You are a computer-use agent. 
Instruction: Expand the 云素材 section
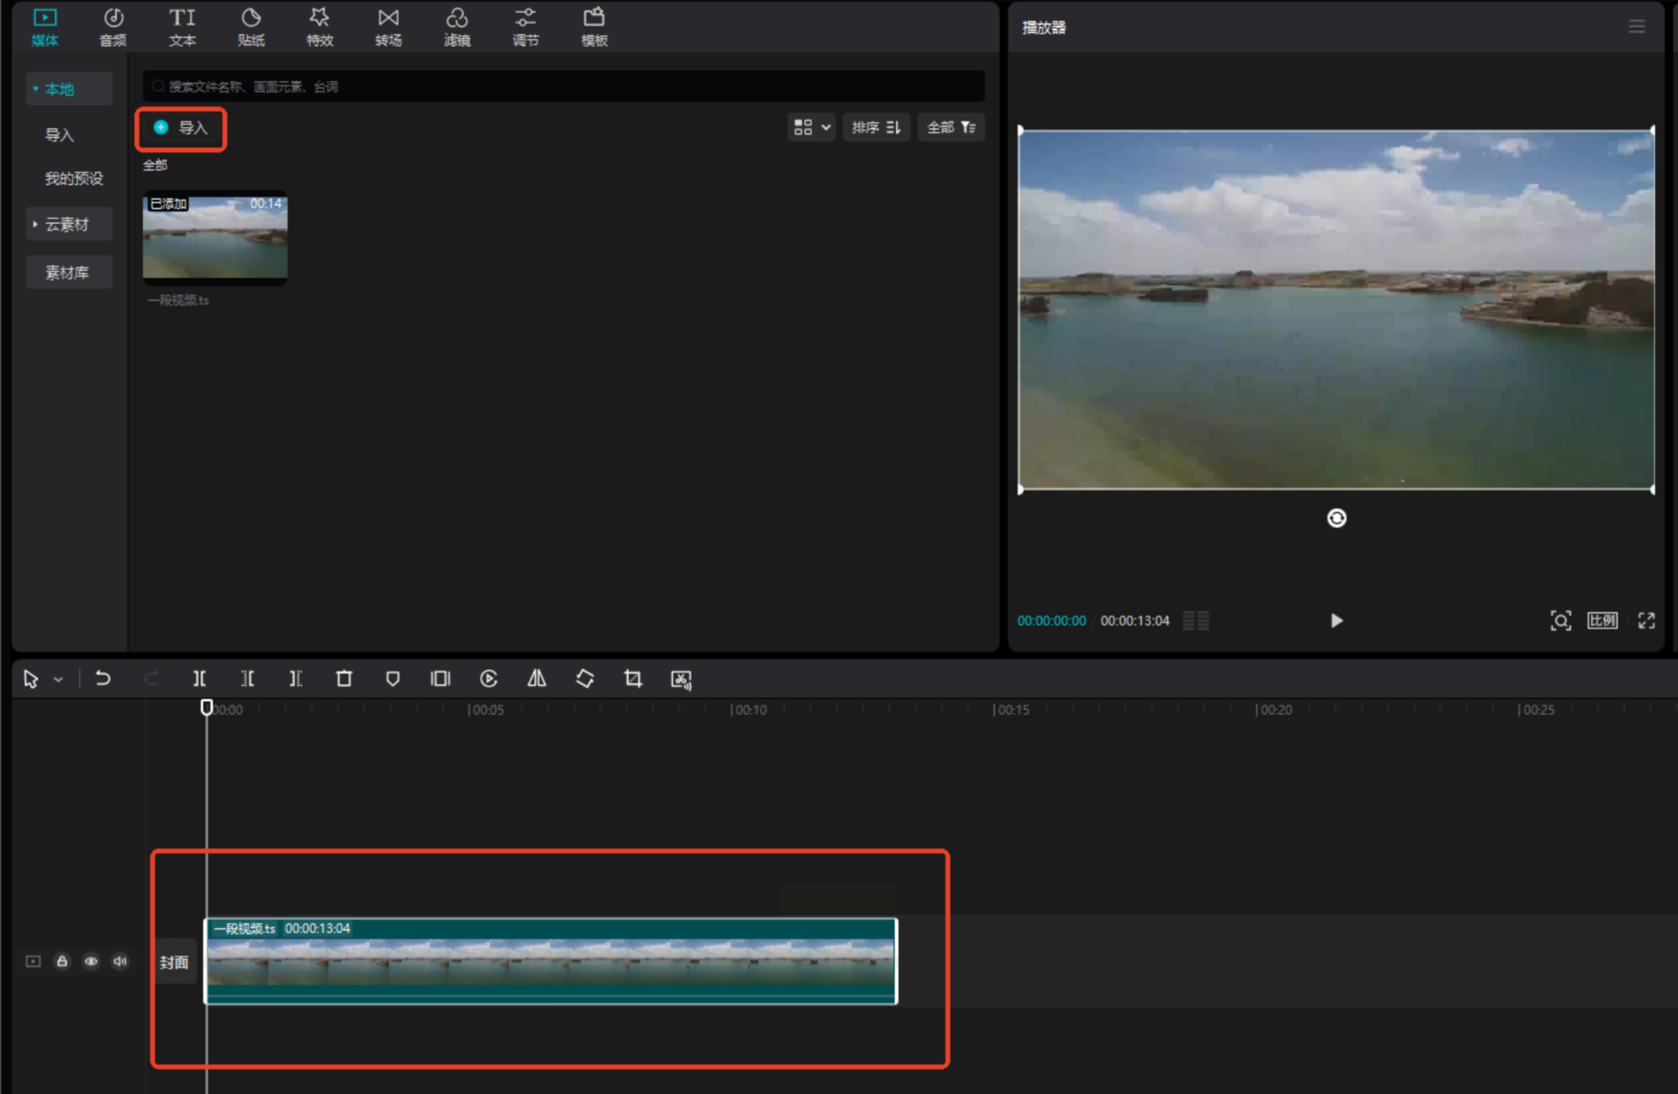68,225
